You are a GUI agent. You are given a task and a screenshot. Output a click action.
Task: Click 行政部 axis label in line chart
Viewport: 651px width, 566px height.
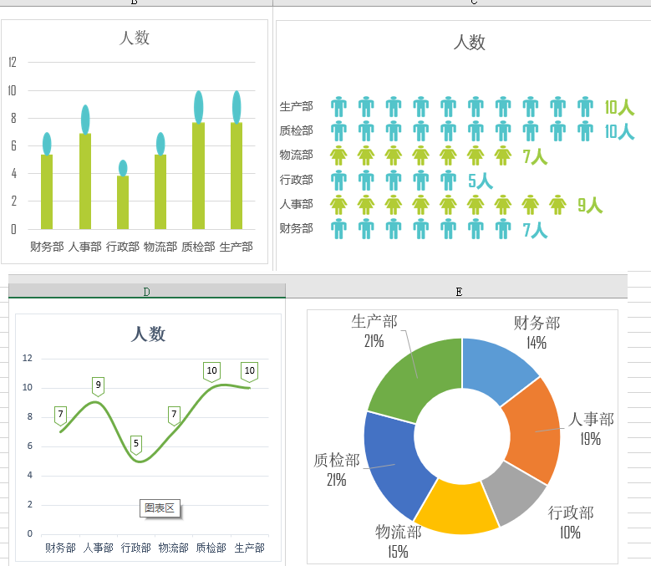pos(135,548)
